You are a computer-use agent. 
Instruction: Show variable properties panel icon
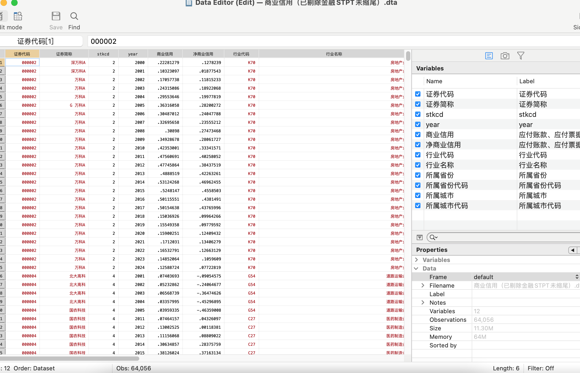(x=489, y=56)
